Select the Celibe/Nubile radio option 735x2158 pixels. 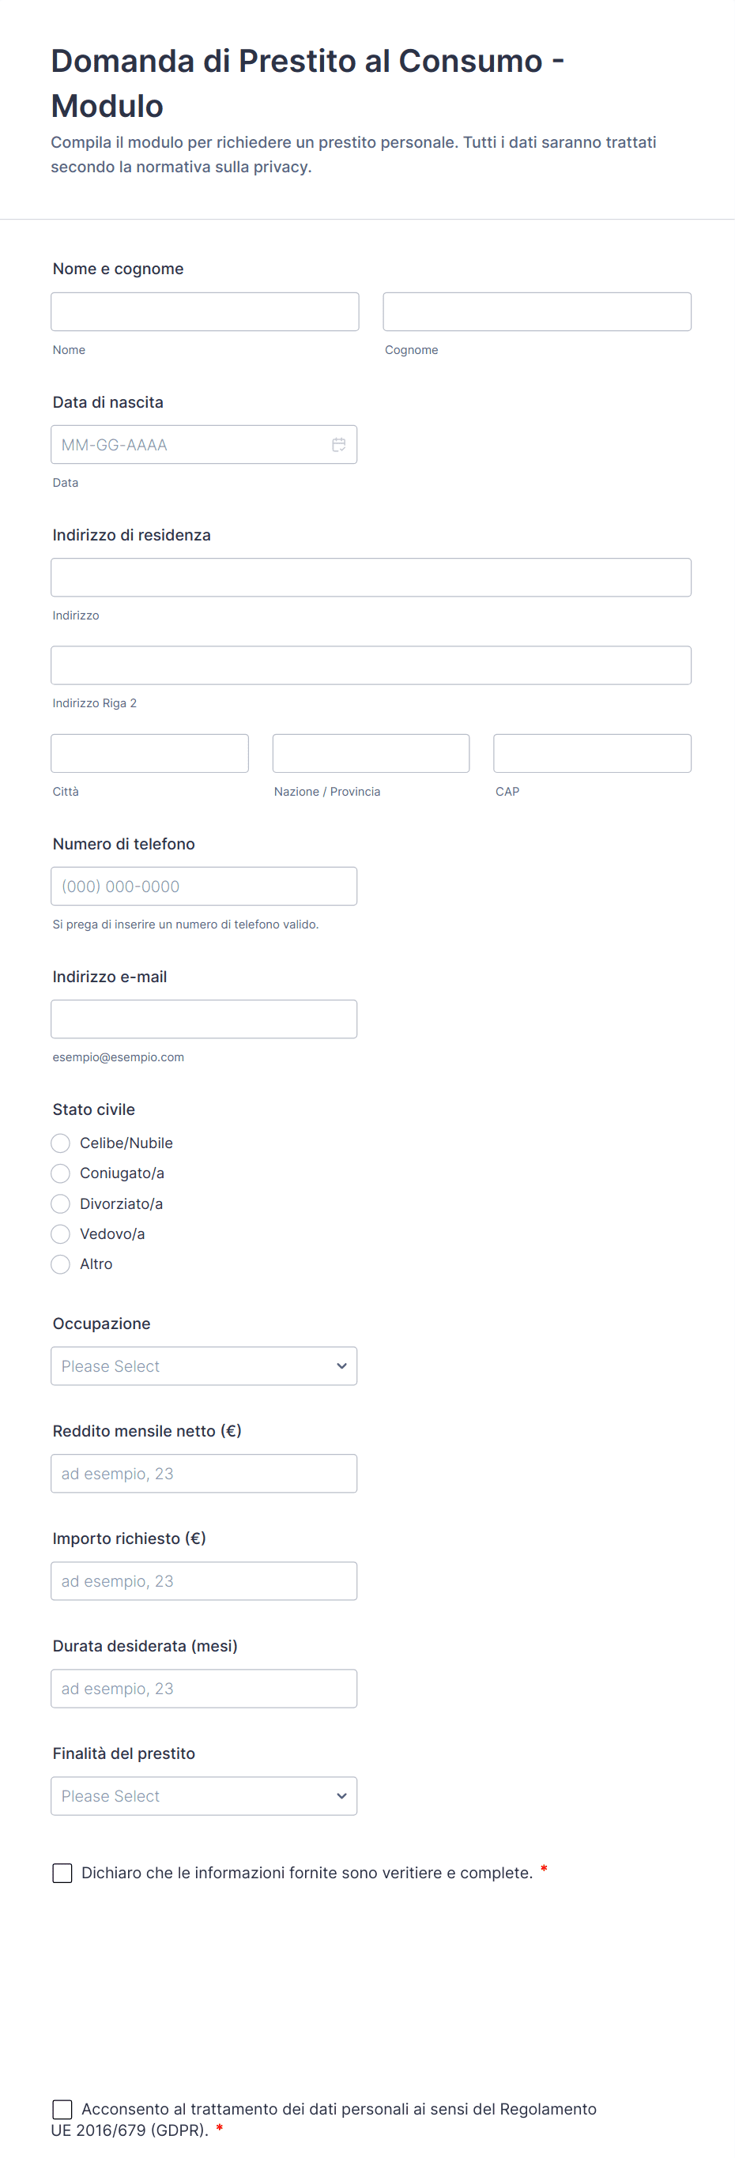(x=60, y=1143)
